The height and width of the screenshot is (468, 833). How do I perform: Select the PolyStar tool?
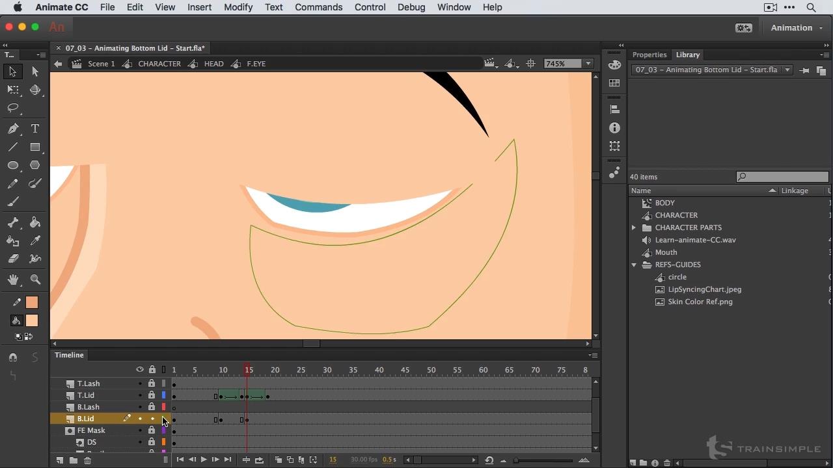point(35,165)
